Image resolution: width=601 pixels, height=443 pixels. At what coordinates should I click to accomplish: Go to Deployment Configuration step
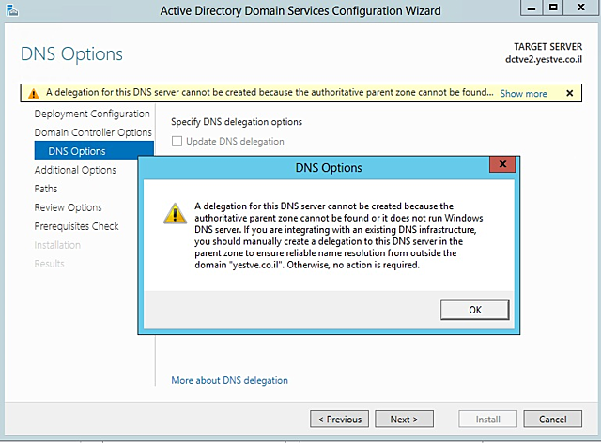[x=92, y=114]
